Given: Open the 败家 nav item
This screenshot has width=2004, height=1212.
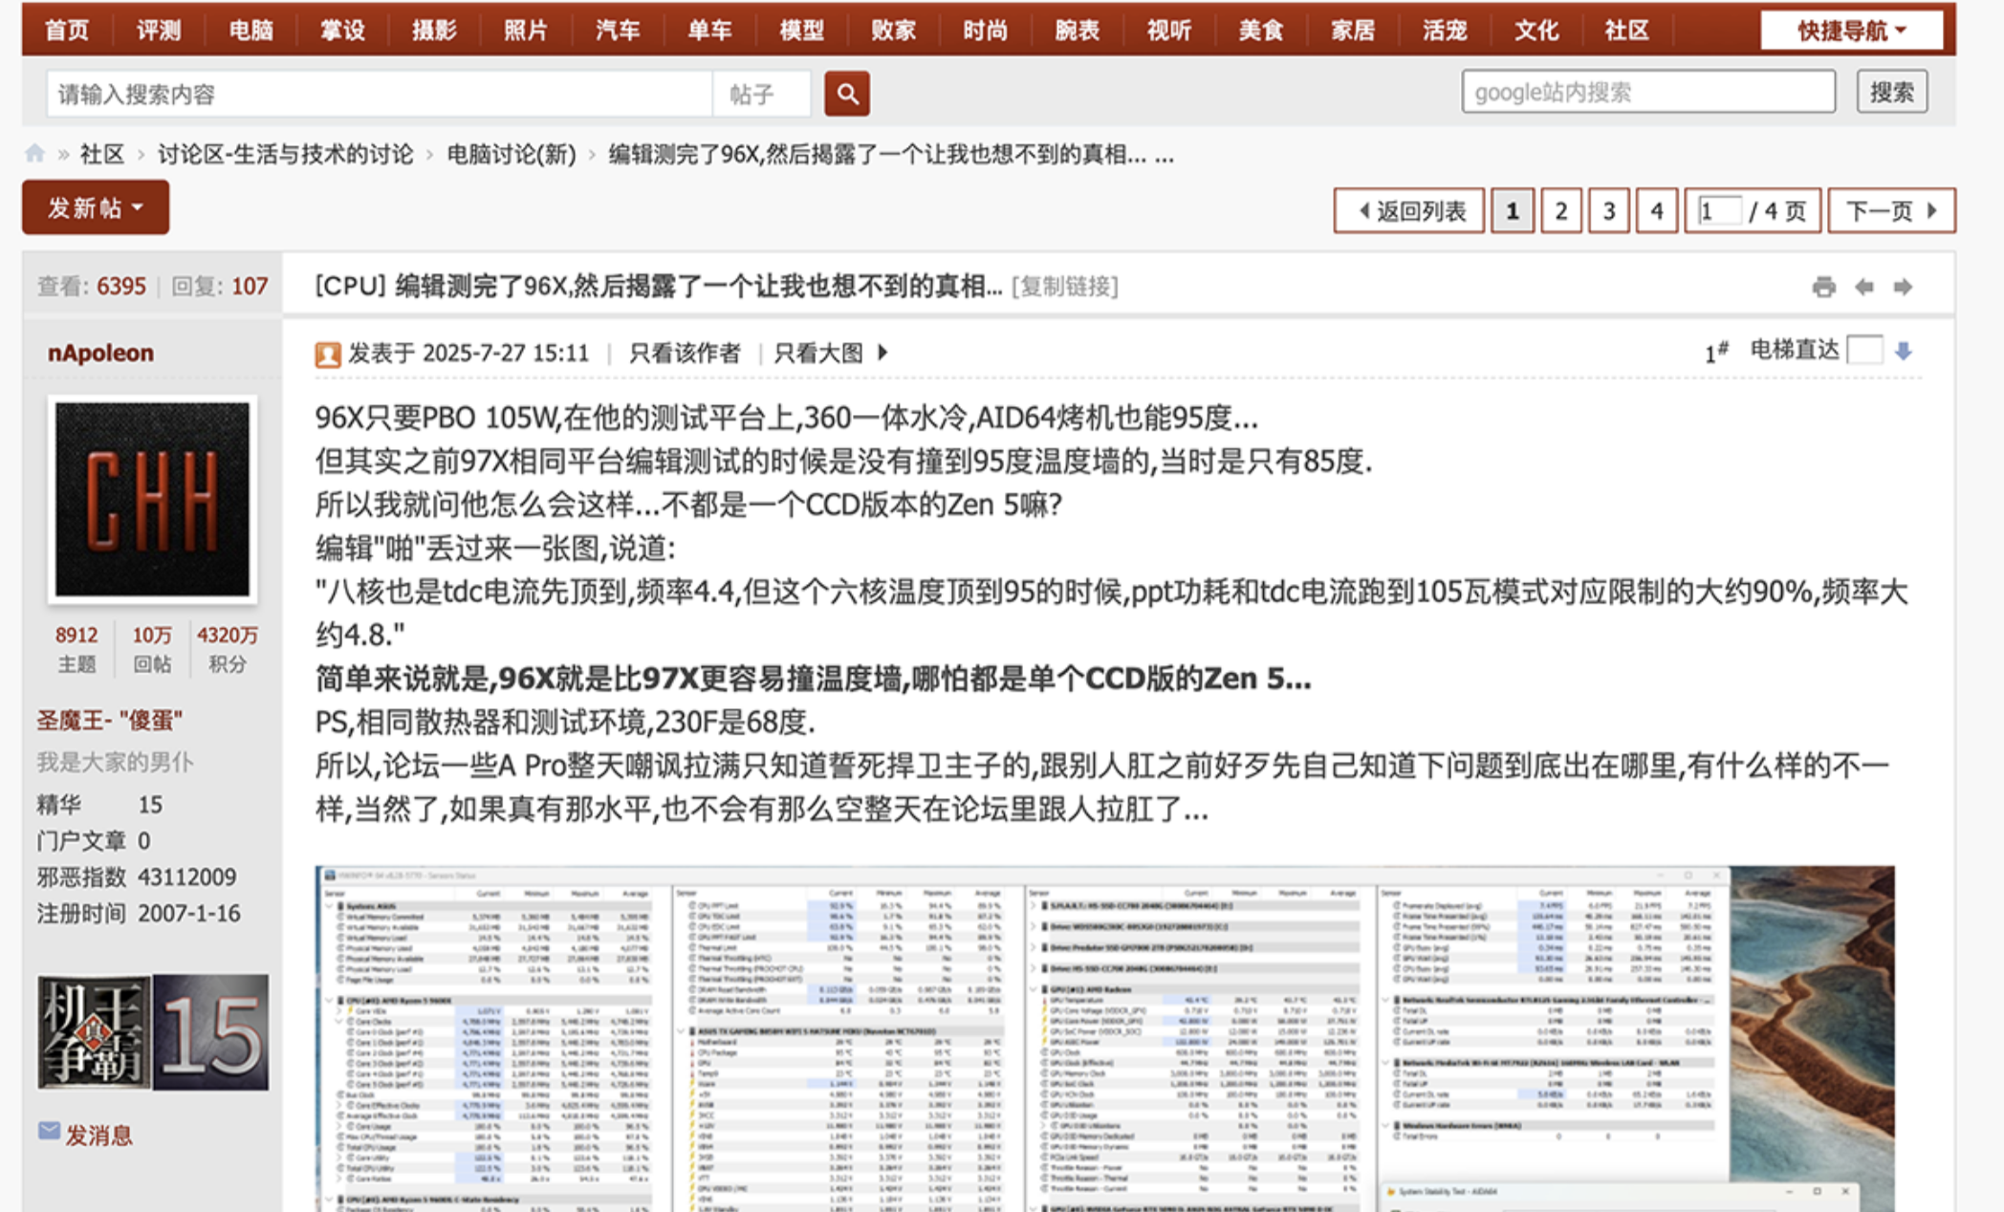Looking at the screenshot, I should (893, 31).
